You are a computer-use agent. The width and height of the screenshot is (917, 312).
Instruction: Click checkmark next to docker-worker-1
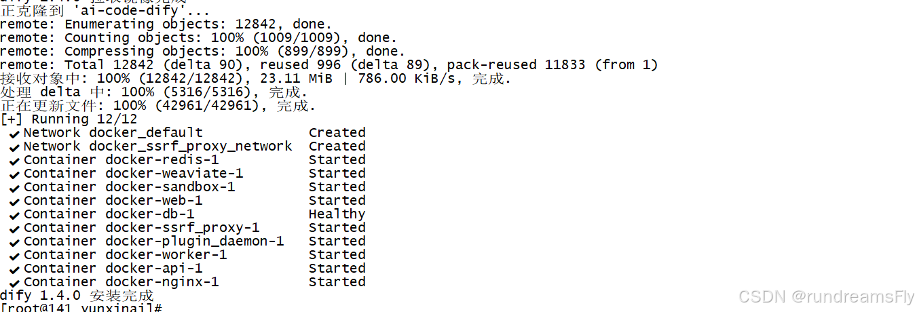[14, 256]
